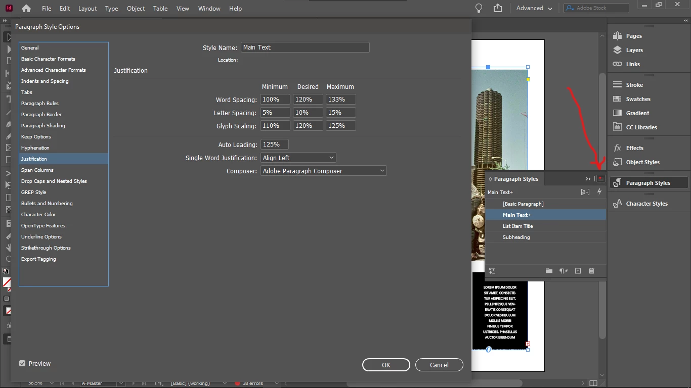The height and width of the screenshot is (388, 691).
Task: Click the Quick Apply lightning icon
Action: (x=599, y=192)
